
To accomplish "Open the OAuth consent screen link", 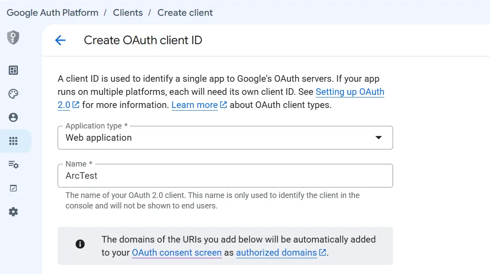I will tap(176, 253).
